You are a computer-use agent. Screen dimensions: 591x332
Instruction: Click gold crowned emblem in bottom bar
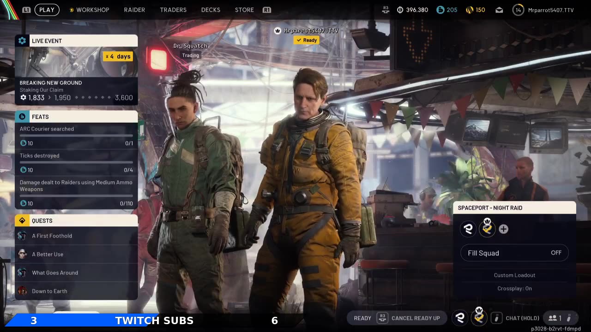point(479,317)
